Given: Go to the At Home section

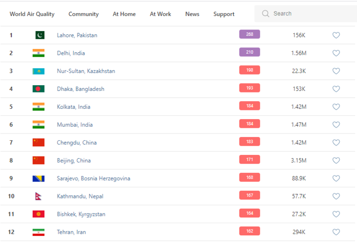Looking at the screenshot, I should pyautogui.click(x=124, y=14).
